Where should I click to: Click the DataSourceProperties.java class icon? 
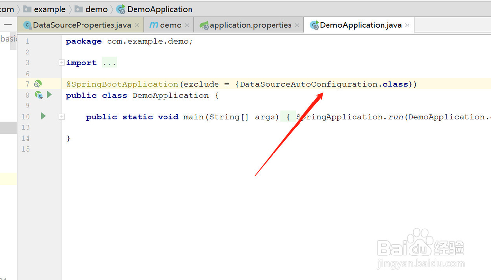coord(27,25)
